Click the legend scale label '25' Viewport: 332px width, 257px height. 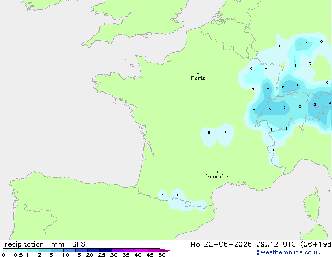tap(102, 255)
